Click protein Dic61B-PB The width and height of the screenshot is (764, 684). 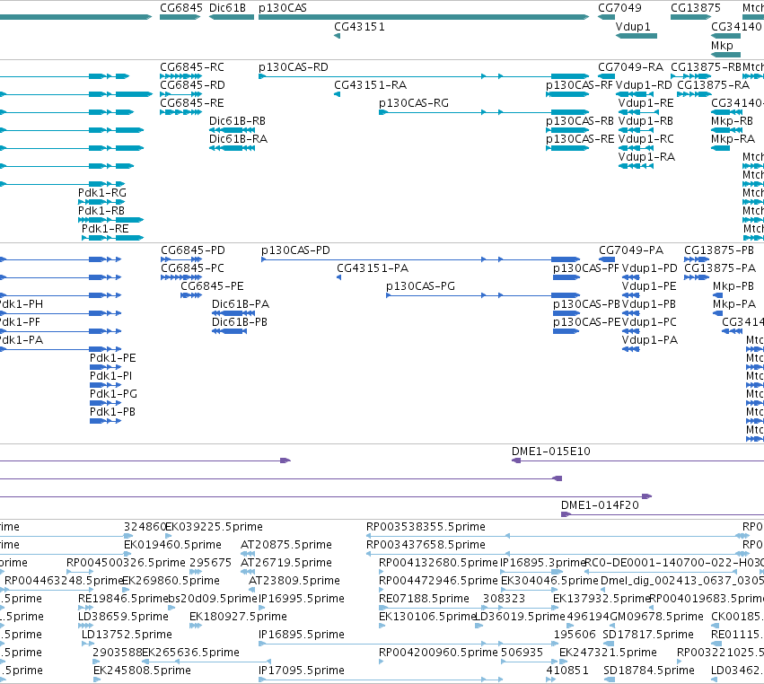(230, 331)
